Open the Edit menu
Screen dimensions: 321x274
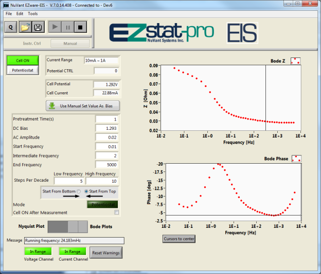pyautogui.click(x=20, y=14)
